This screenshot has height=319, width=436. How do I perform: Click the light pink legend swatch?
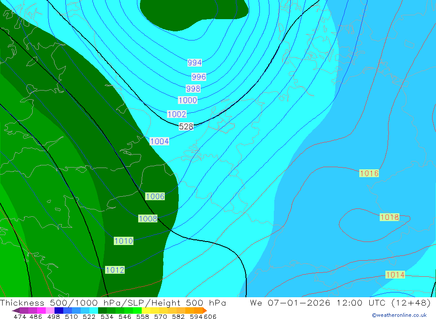(x=50, y=310)
